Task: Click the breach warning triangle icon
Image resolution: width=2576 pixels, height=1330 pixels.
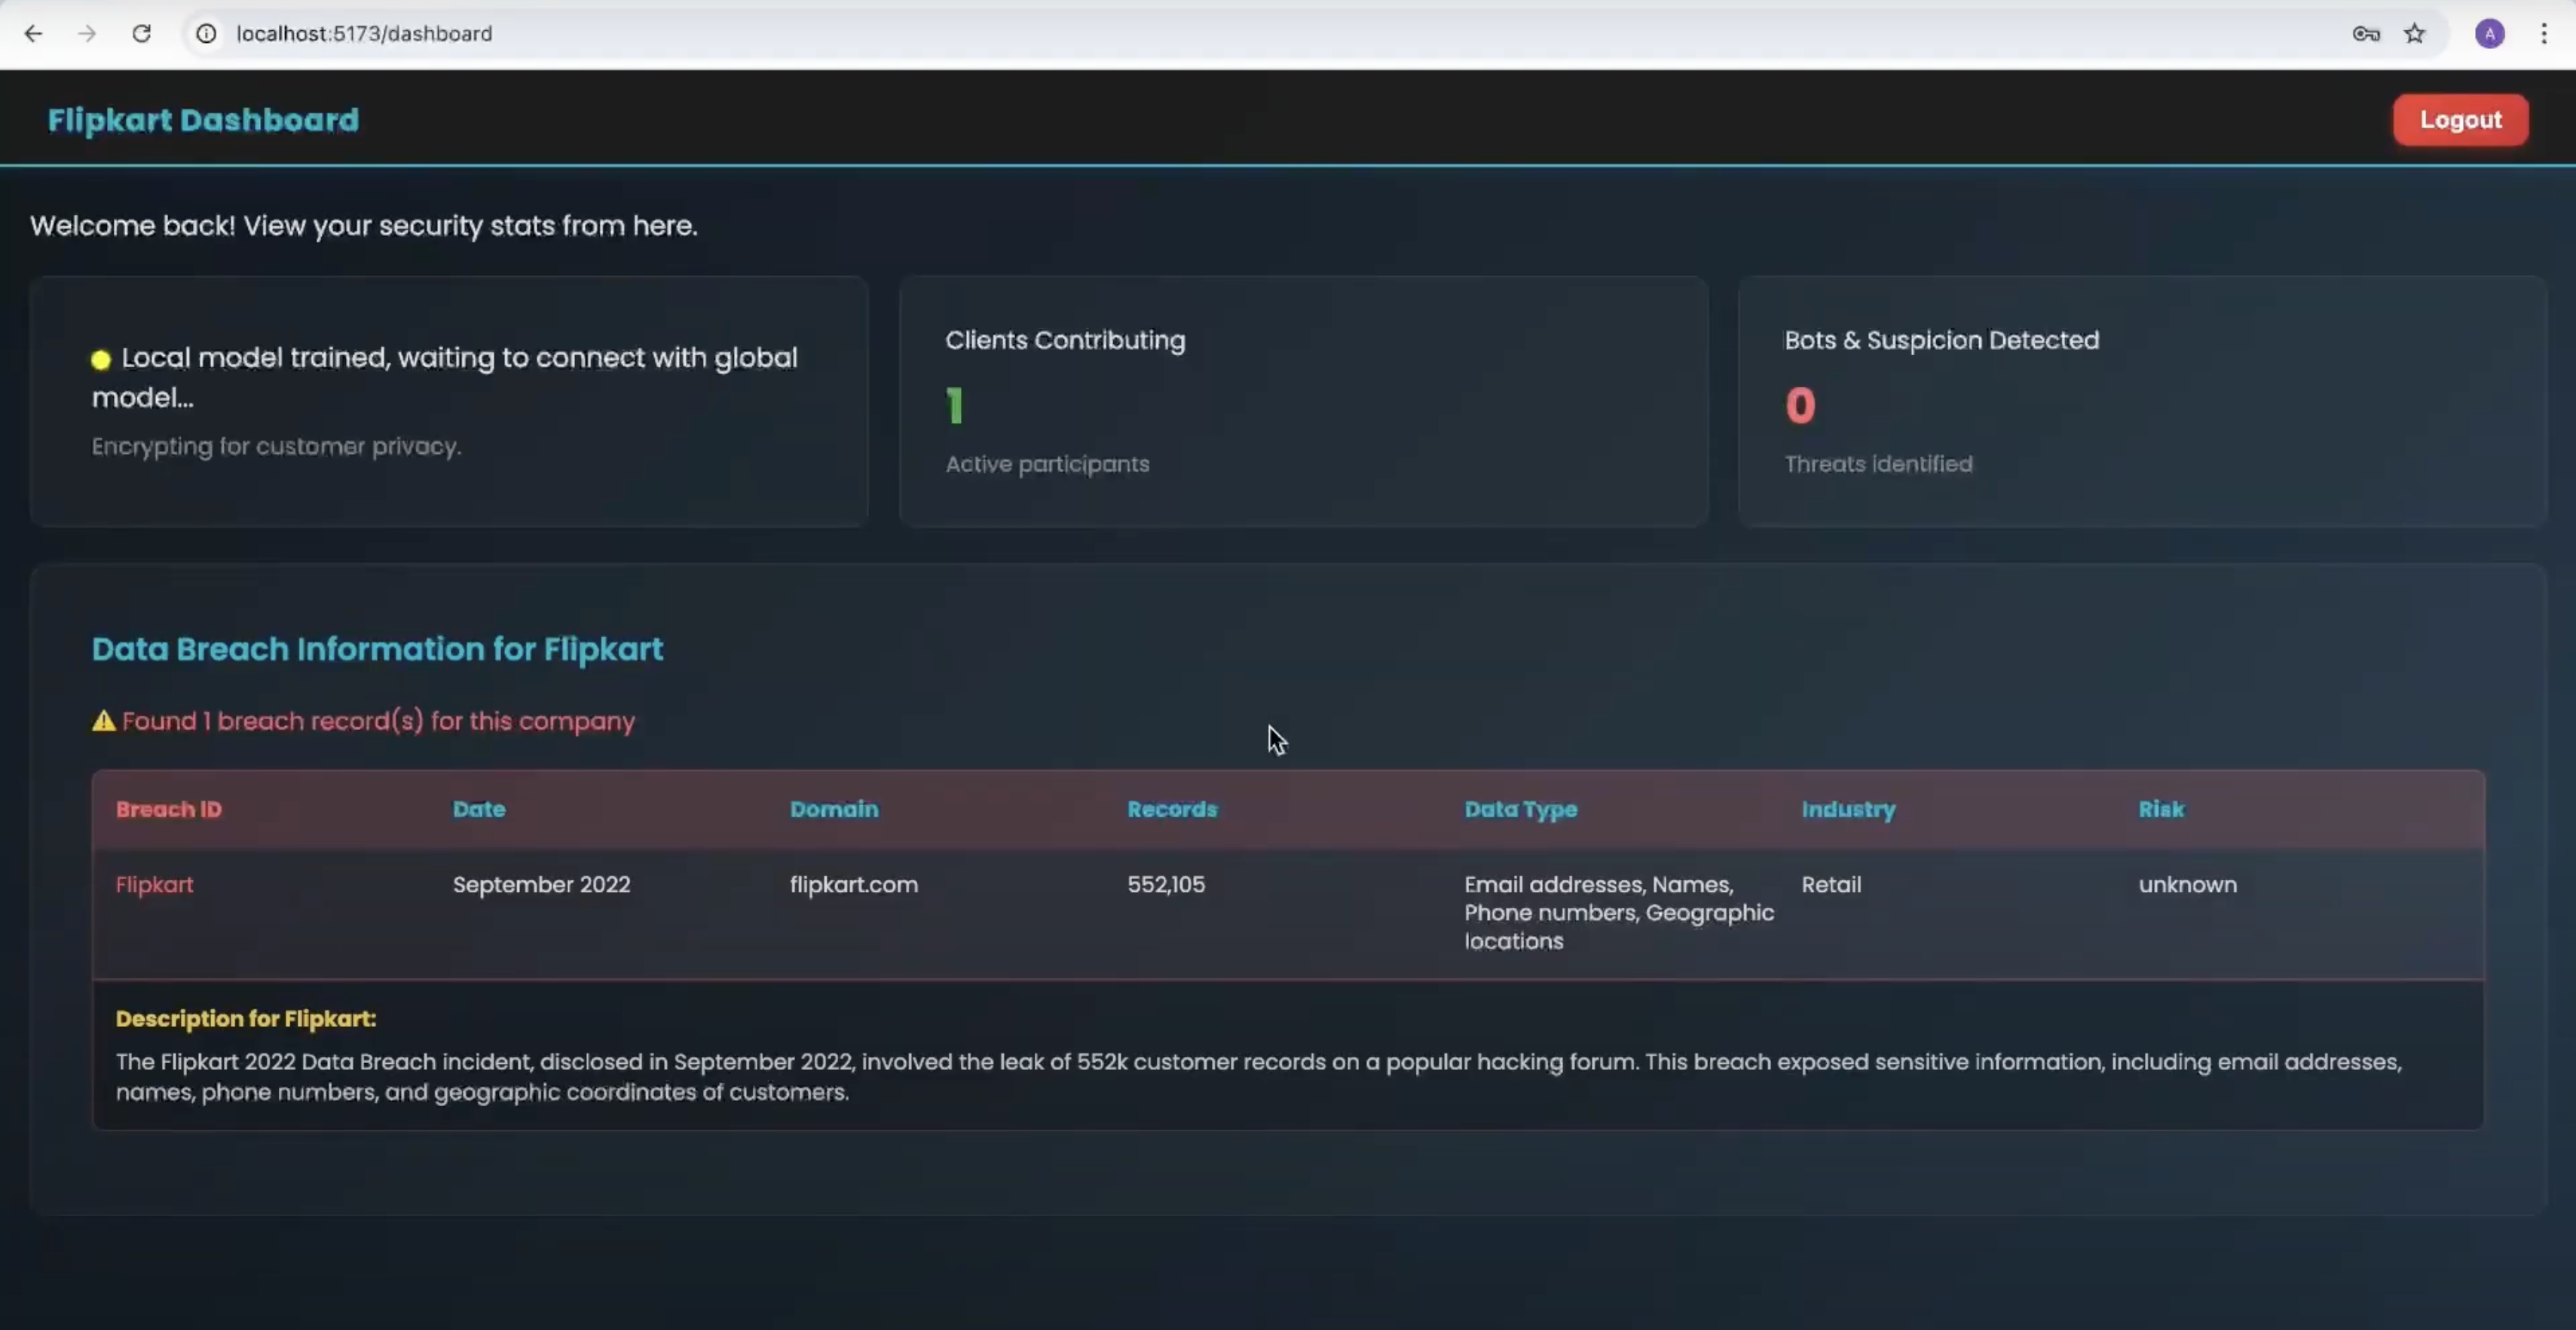Action: coord(104,721)
